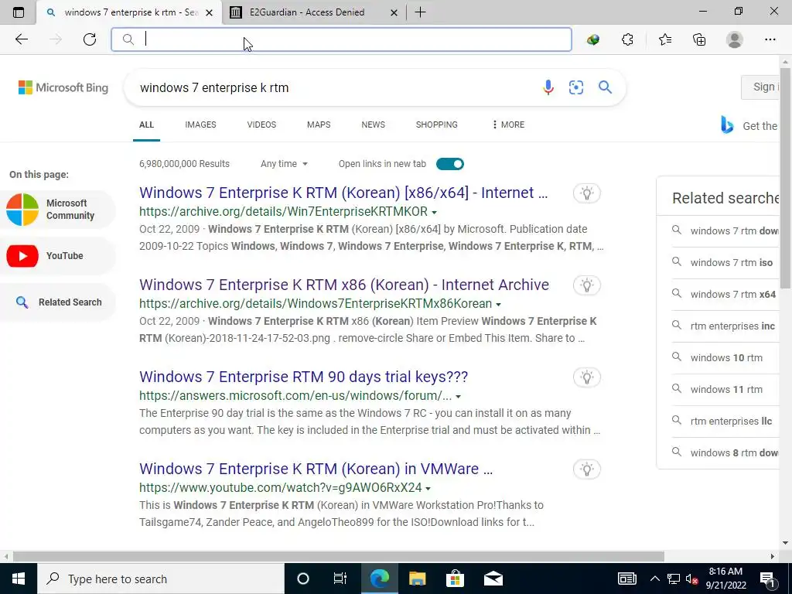Switch to SHOPPING results tab
The height and width of the screenshot is (594, 792).
437,125
